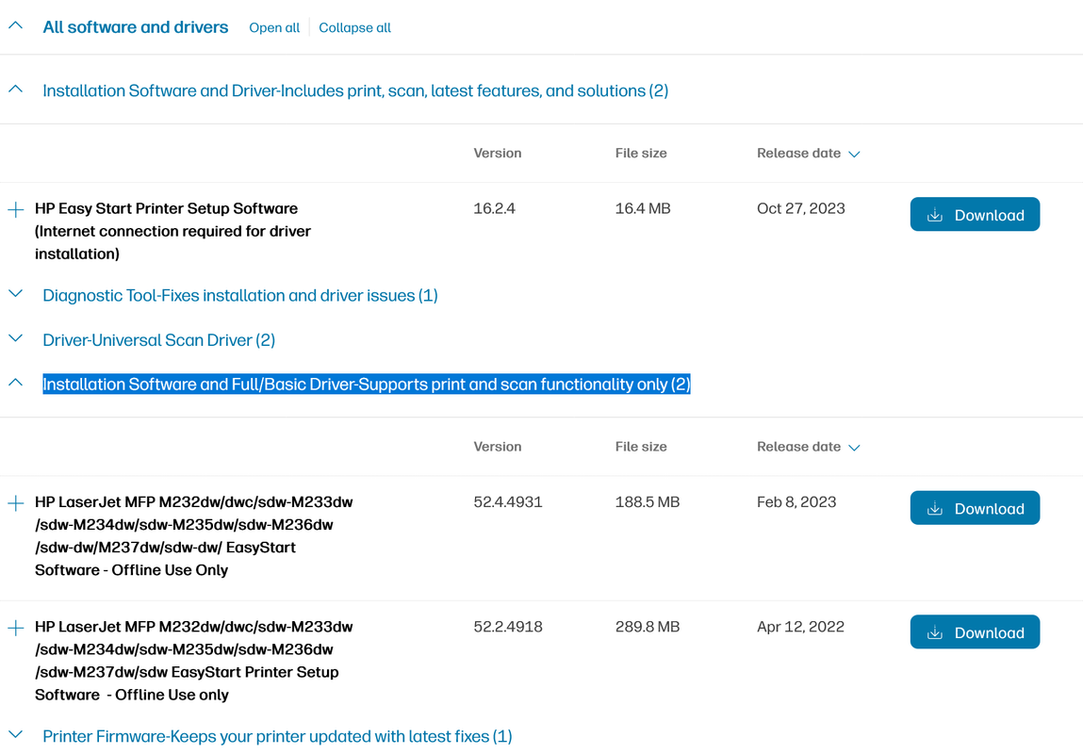Download HP Easy Start version 16.2.4
Image resolution: width=1083 pixels, height=754 pixels.
click(x=975, y=215)
